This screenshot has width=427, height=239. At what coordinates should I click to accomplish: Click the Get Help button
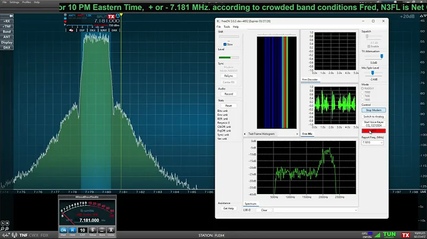click(229, 208)
